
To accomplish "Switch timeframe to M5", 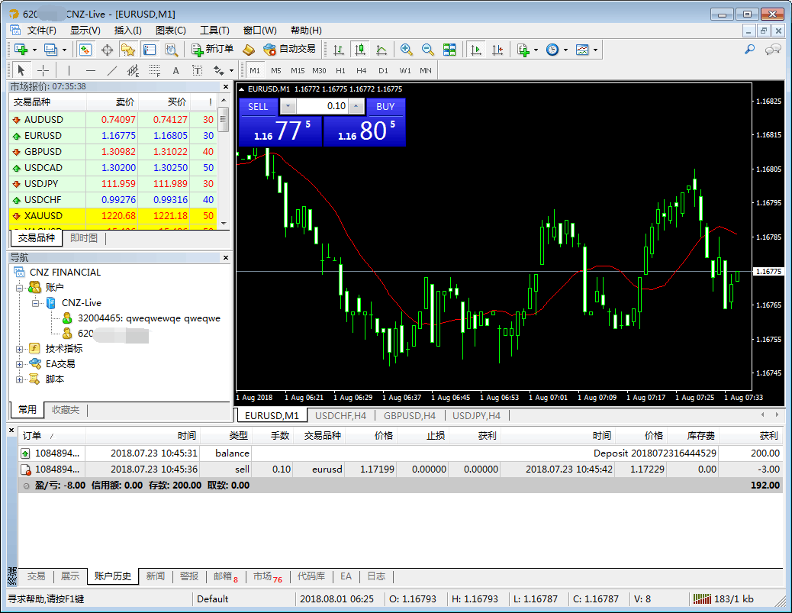I will coord(275,70).
